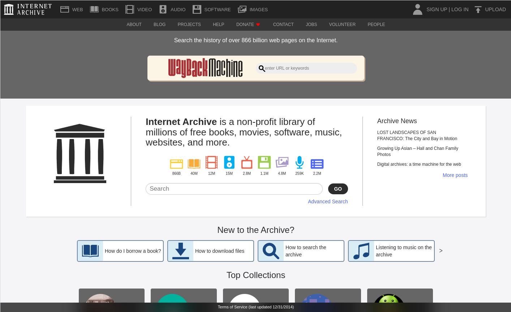Open the Advanced Search link

[328, 201]
